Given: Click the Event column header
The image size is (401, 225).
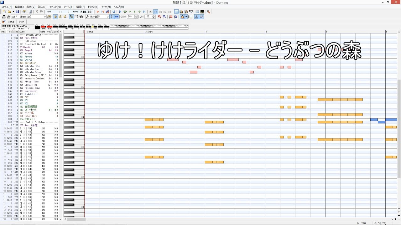Looking at the screenshot, I should click(29, 32).
